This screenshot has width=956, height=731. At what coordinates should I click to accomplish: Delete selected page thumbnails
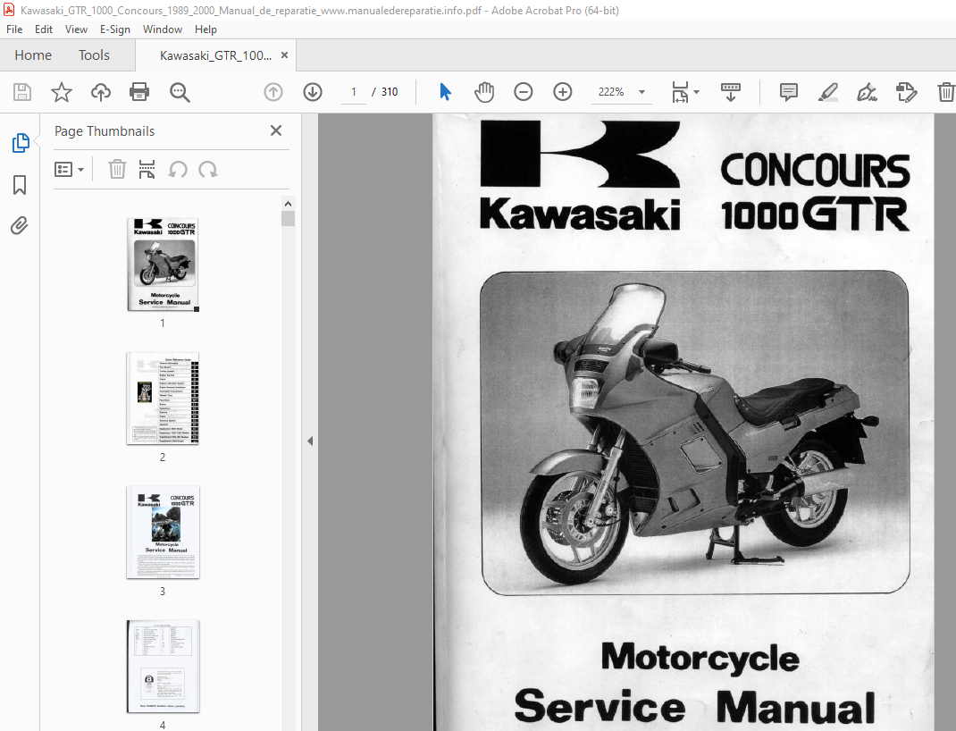(117, 169)
